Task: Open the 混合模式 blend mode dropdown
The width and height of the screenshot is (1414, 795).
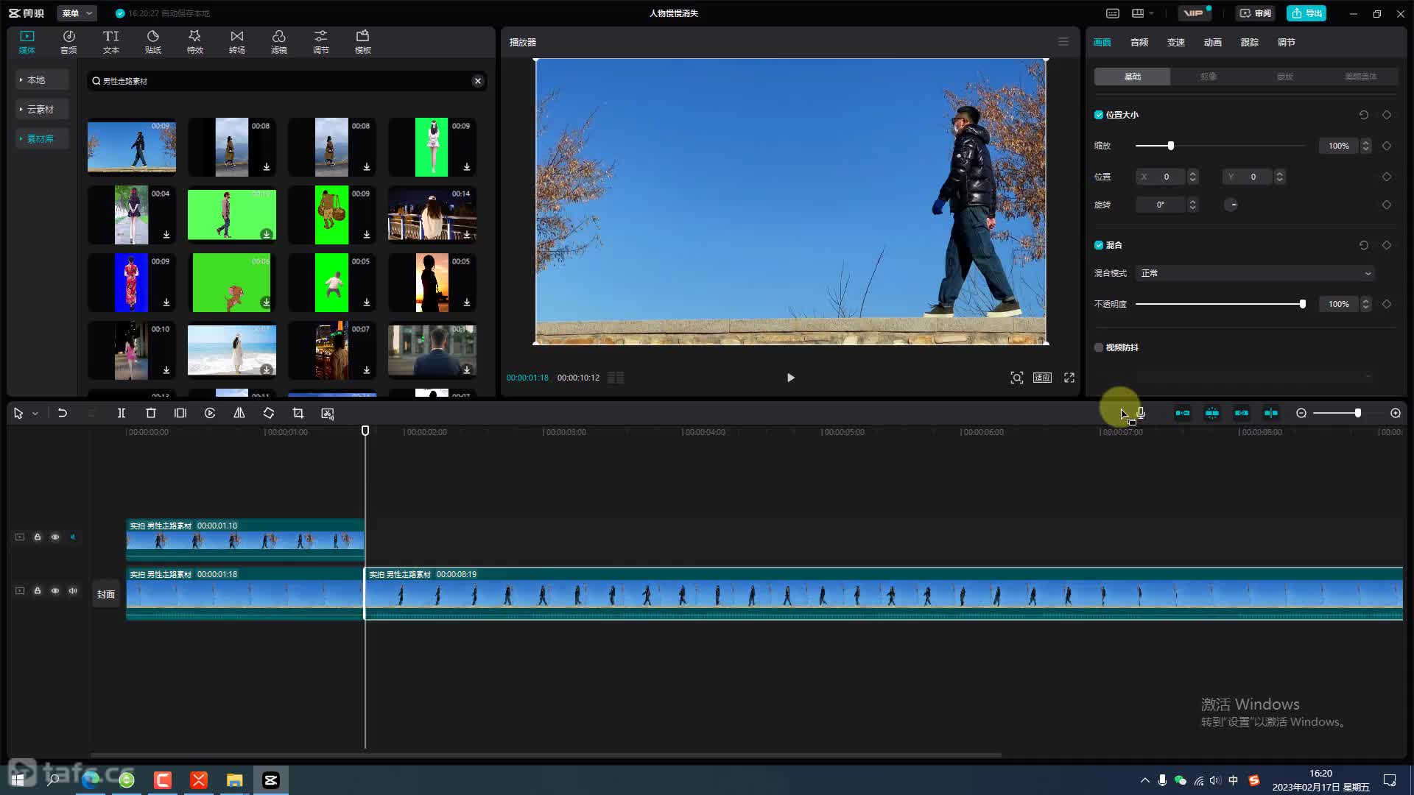Action: [x=1255, y=273]
